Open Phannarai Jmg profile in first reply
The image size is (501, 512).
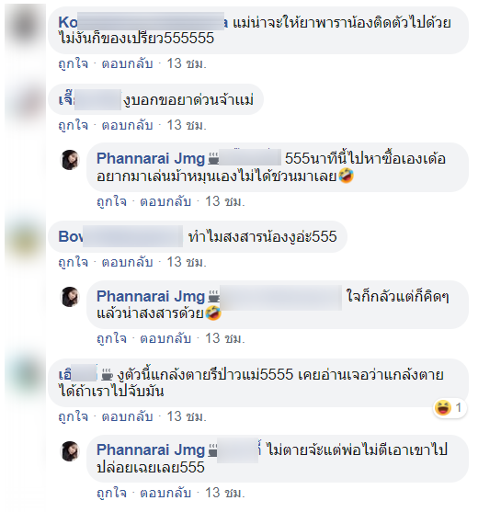tap(151, 159)
